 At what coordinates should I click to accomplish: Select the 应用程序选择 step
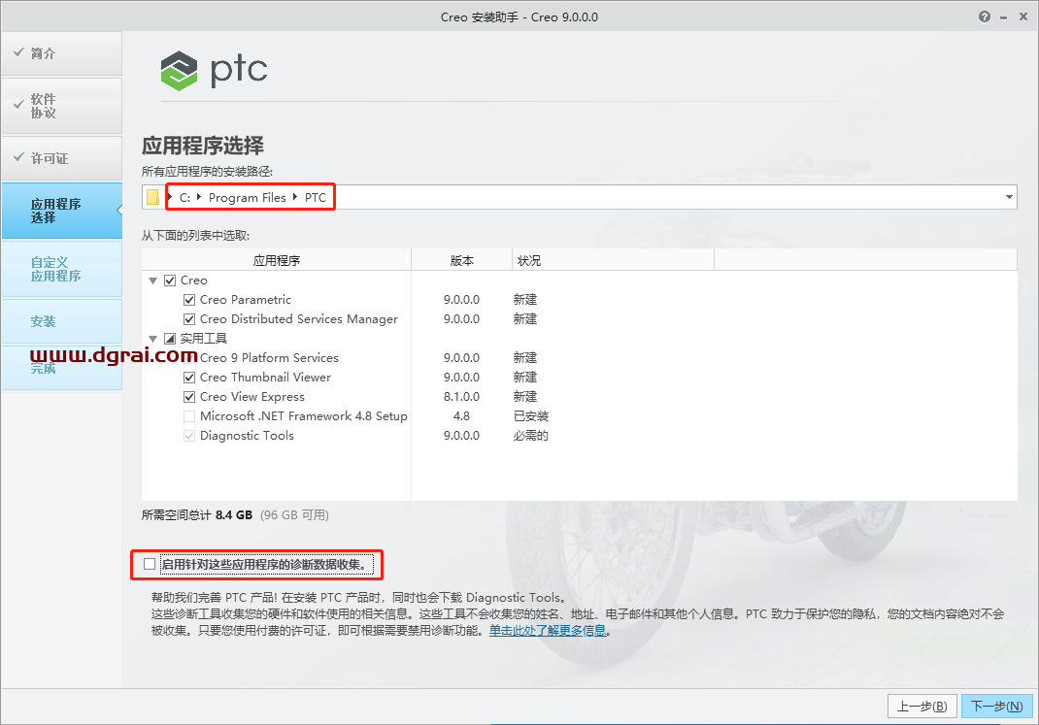61,211
